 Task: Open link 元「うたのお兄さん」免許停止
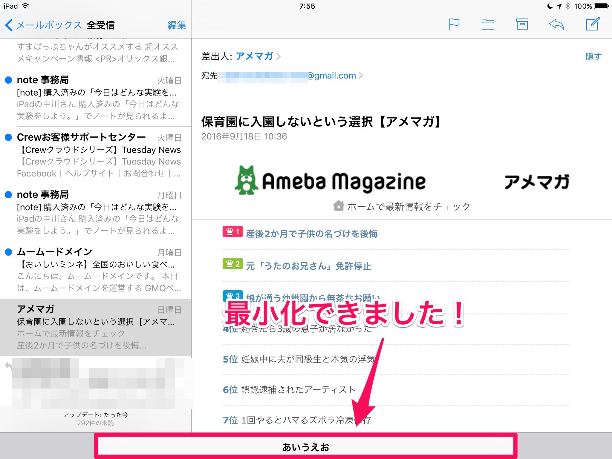point(308,266)
